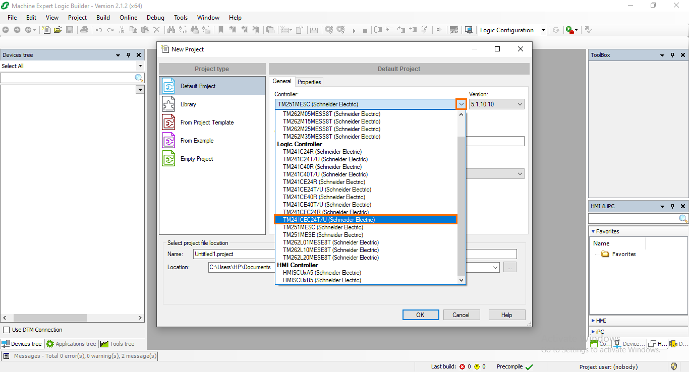Click the browse '...' button for Location
This screenshot has width=689, height=372.
pos(509,267)
